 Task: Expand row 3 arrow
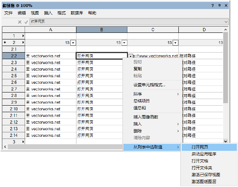click(23, 142)
